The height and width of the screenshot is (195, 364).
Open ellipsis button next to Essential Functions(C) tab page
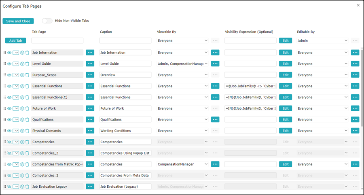pos(90,97)
